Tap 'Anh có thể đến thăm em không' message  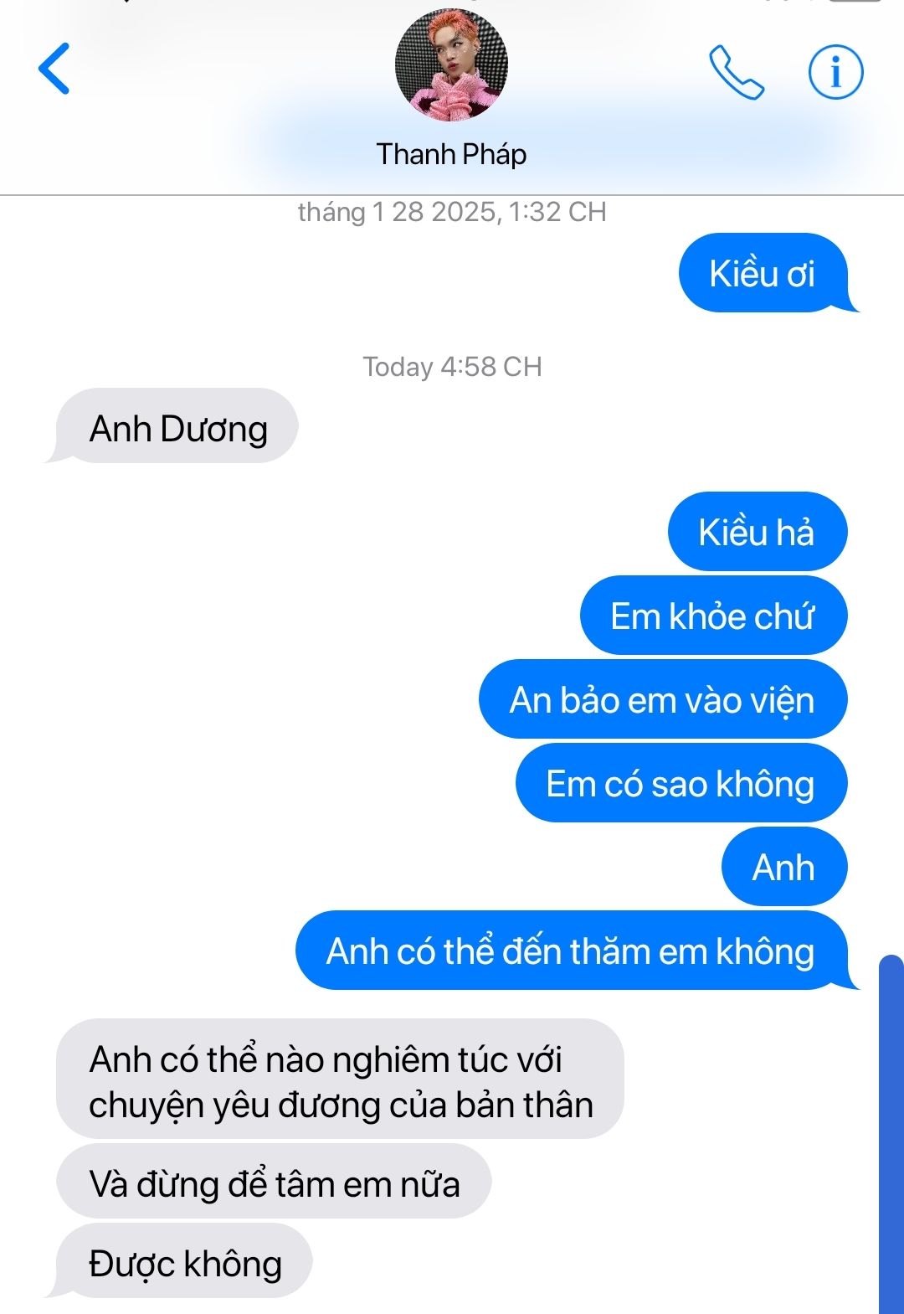577,951
